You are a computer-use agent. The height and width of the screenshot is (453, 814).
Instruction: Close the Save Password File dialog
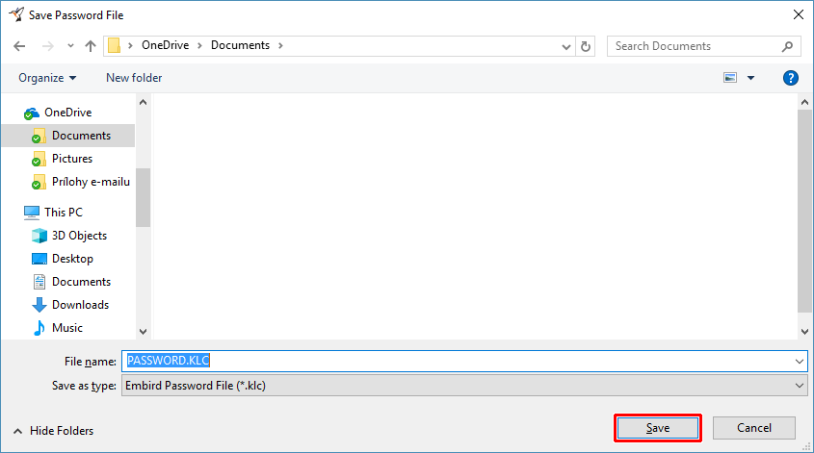point(799,14)
